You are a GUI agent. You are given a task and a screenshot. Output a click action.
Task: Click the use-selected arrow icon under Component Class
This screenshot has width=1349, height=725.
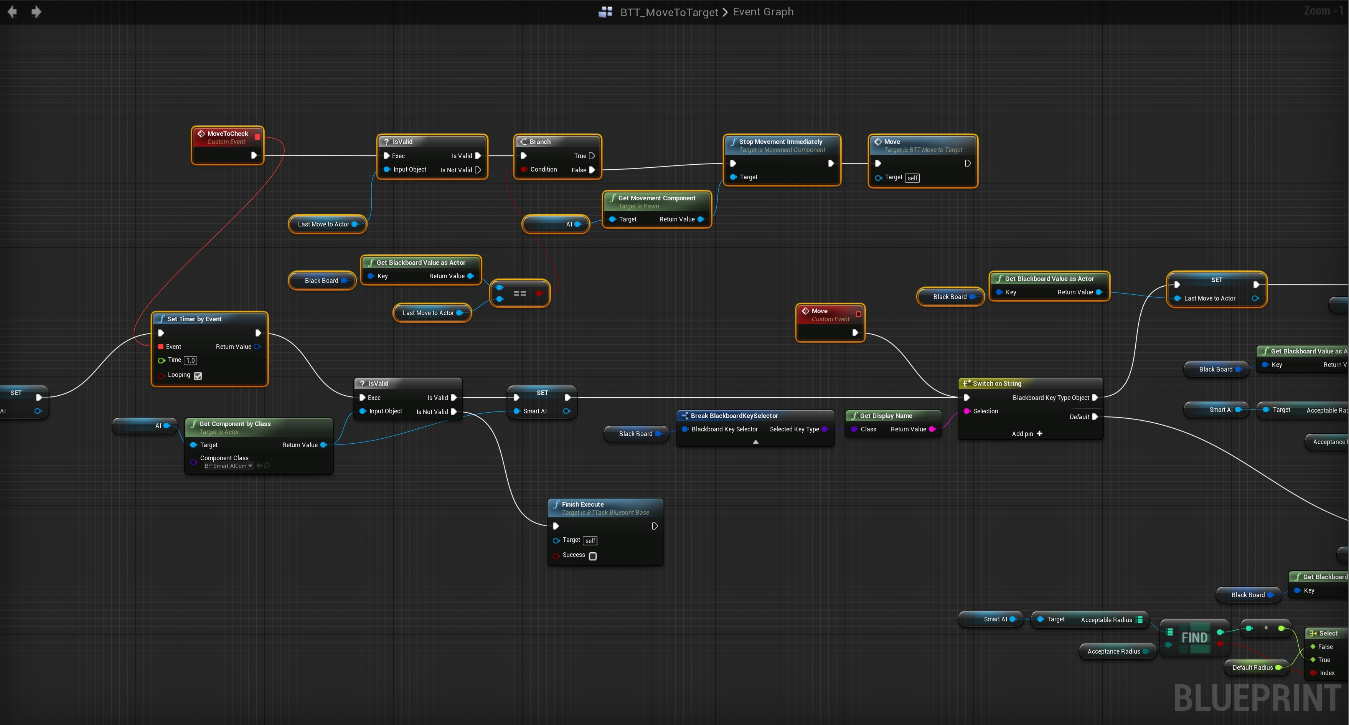(259, 466)
